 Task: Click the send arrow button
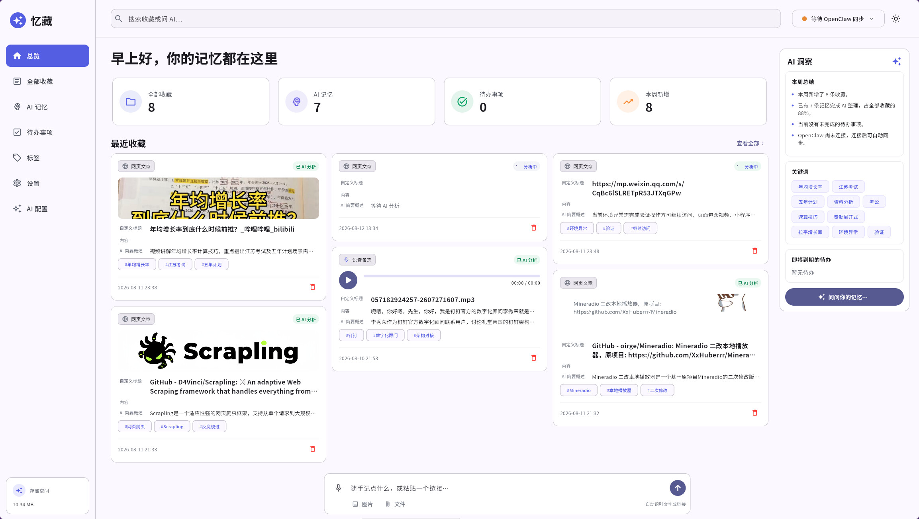point(678,488)
